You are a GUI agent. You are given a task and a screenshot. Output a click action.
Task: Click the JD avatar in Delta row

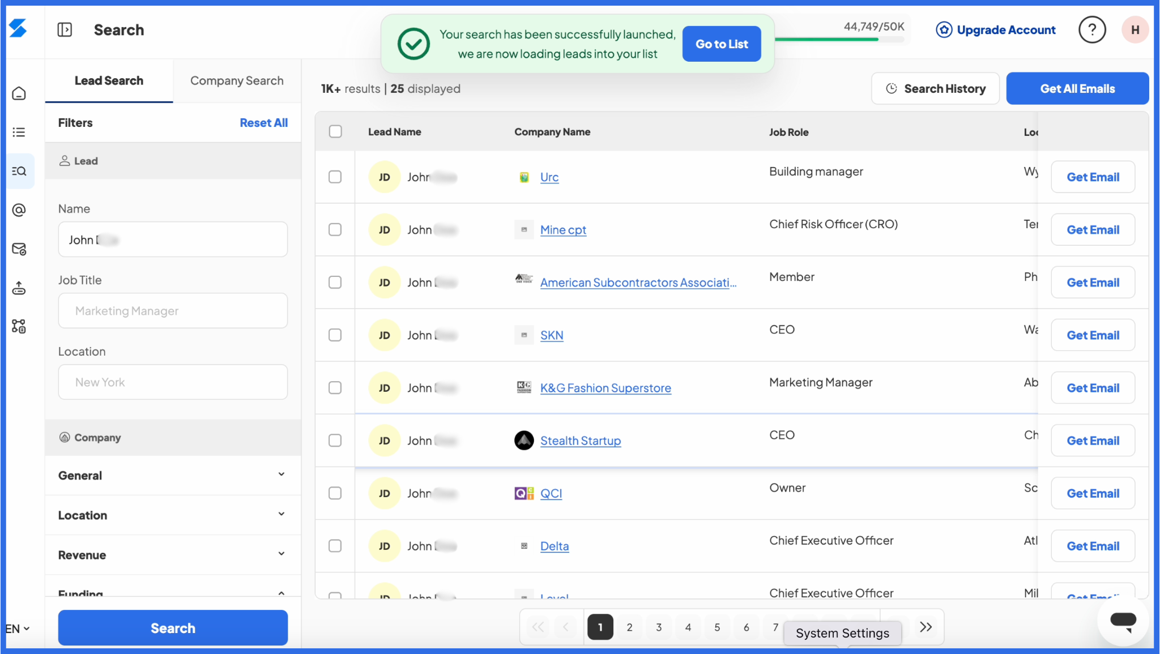(384, 546)
